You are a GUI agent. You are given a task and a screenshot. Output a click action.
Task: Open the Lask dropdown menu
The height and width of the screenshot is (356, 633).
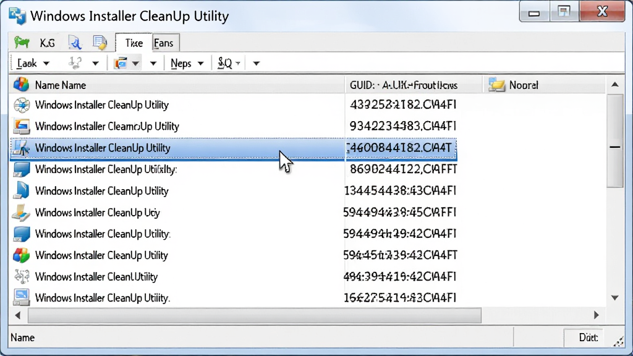coord(33,64)
